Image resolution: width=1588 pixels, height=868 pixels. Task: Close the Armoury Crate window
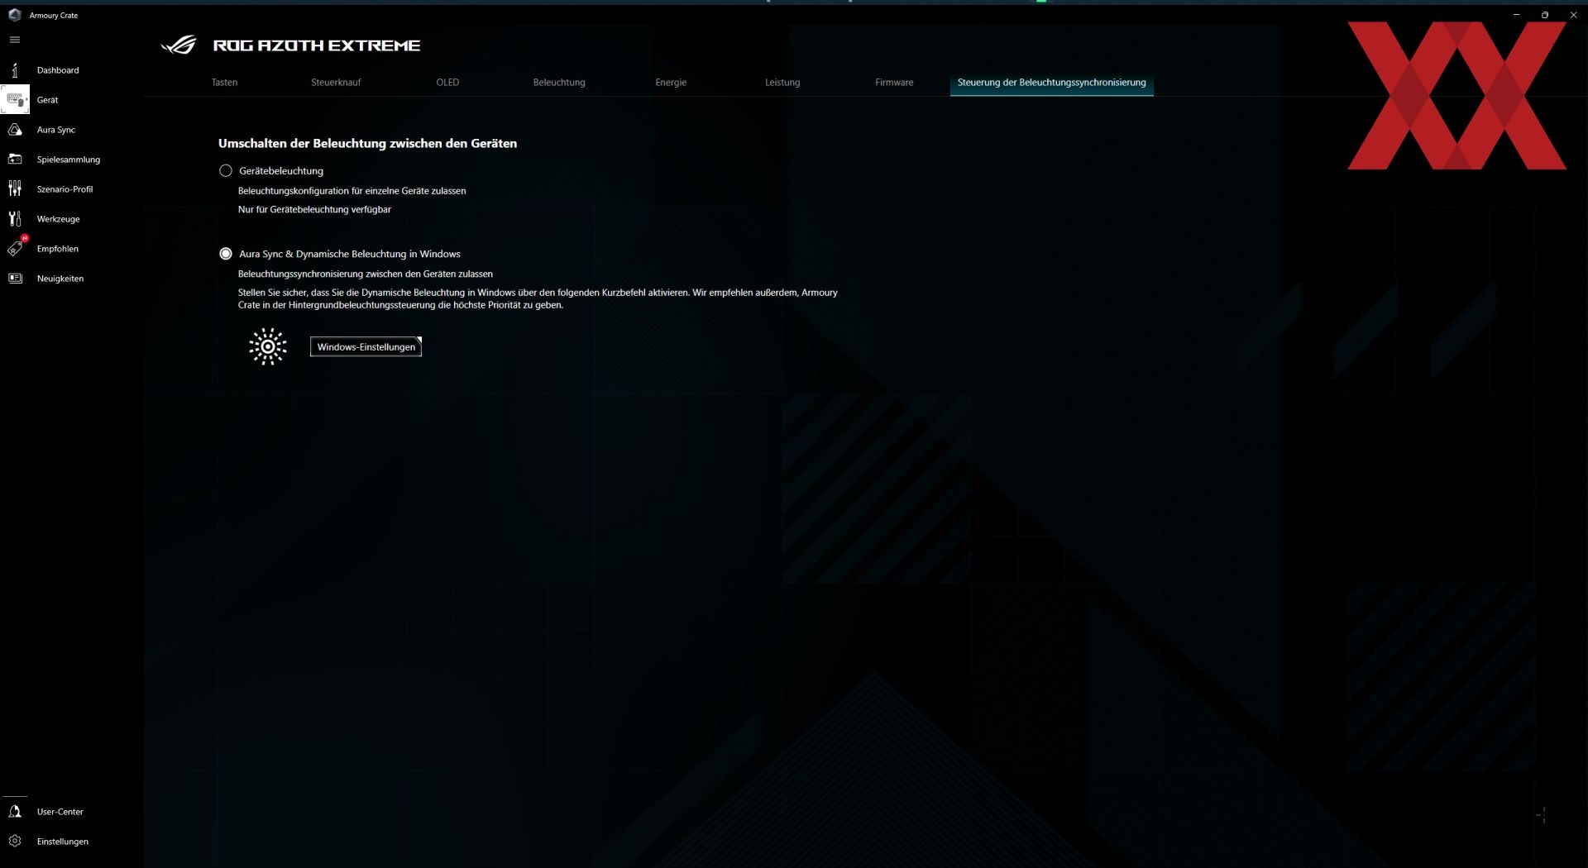1573,15
